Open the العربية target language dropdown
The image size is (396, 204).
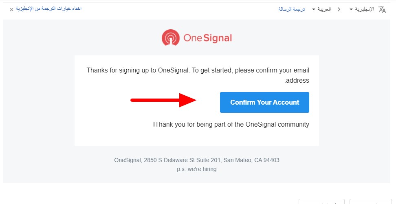[324, 9]
